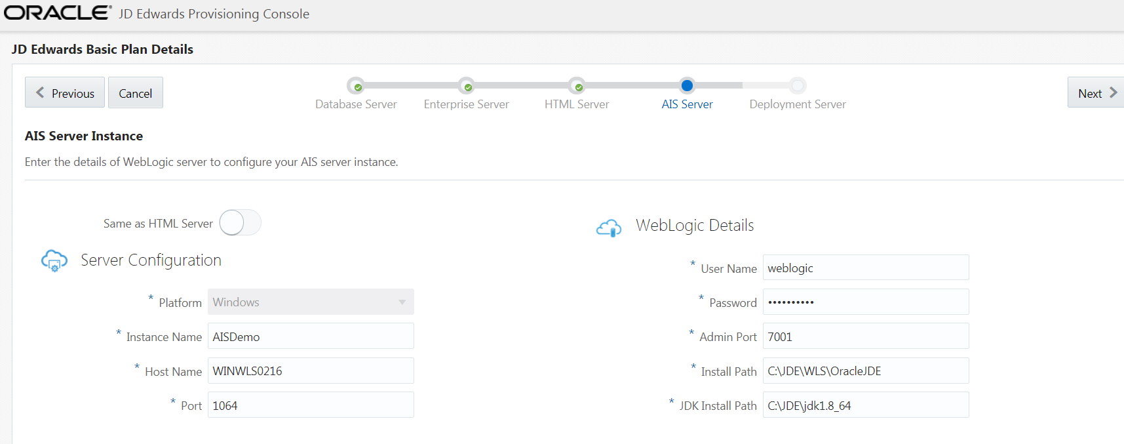Click the Database Server step circle
This screenshot has width=1124, height=444.
357,86
